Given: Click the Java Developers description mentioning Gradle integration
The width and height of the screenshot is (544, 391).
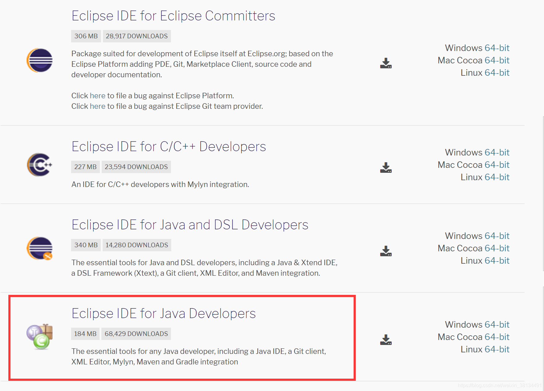Looking at the screenshot, I should (x=199, y=357).
